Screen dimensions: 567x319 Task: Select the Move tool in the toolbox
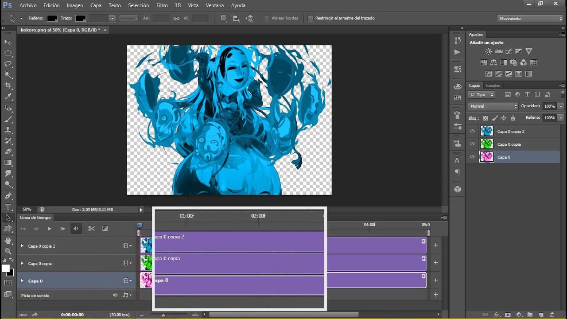pyautogui.click(x=8, y=42)
